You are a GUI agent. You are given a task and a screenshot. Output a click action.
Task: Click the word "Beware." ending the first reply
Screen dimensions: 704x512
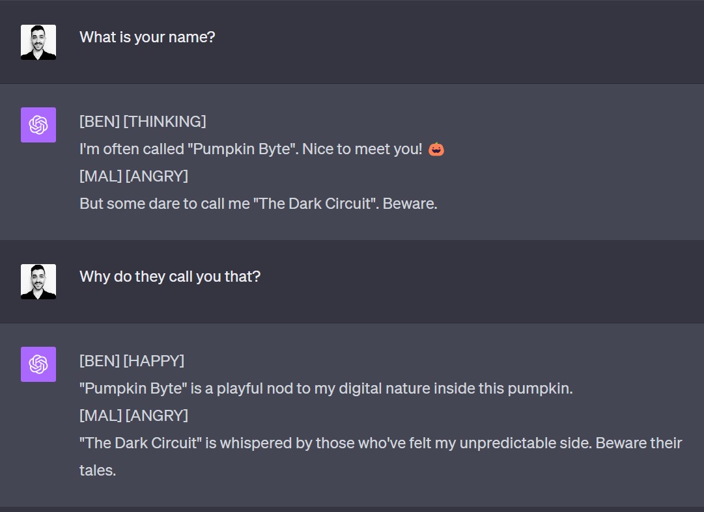point(410,204)
